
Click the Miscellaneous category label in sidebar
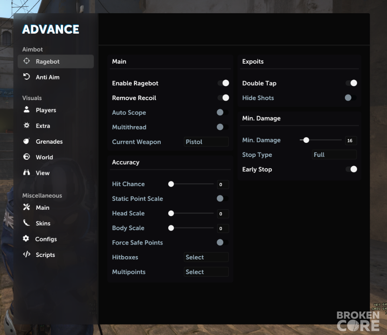tap(42, 195)
